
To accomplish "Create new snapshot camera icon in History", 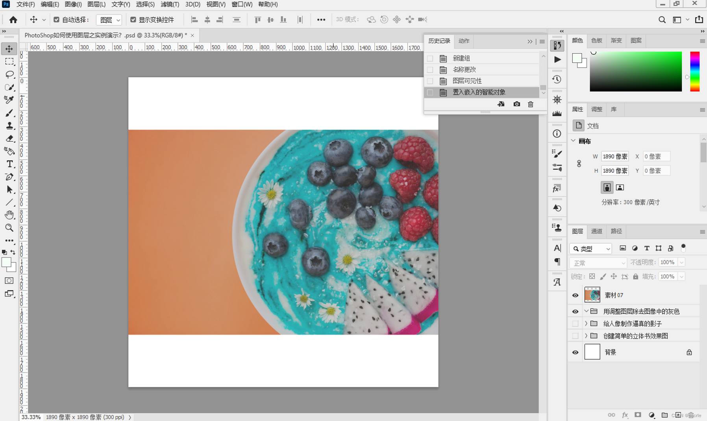I will [x=516, y=104].
